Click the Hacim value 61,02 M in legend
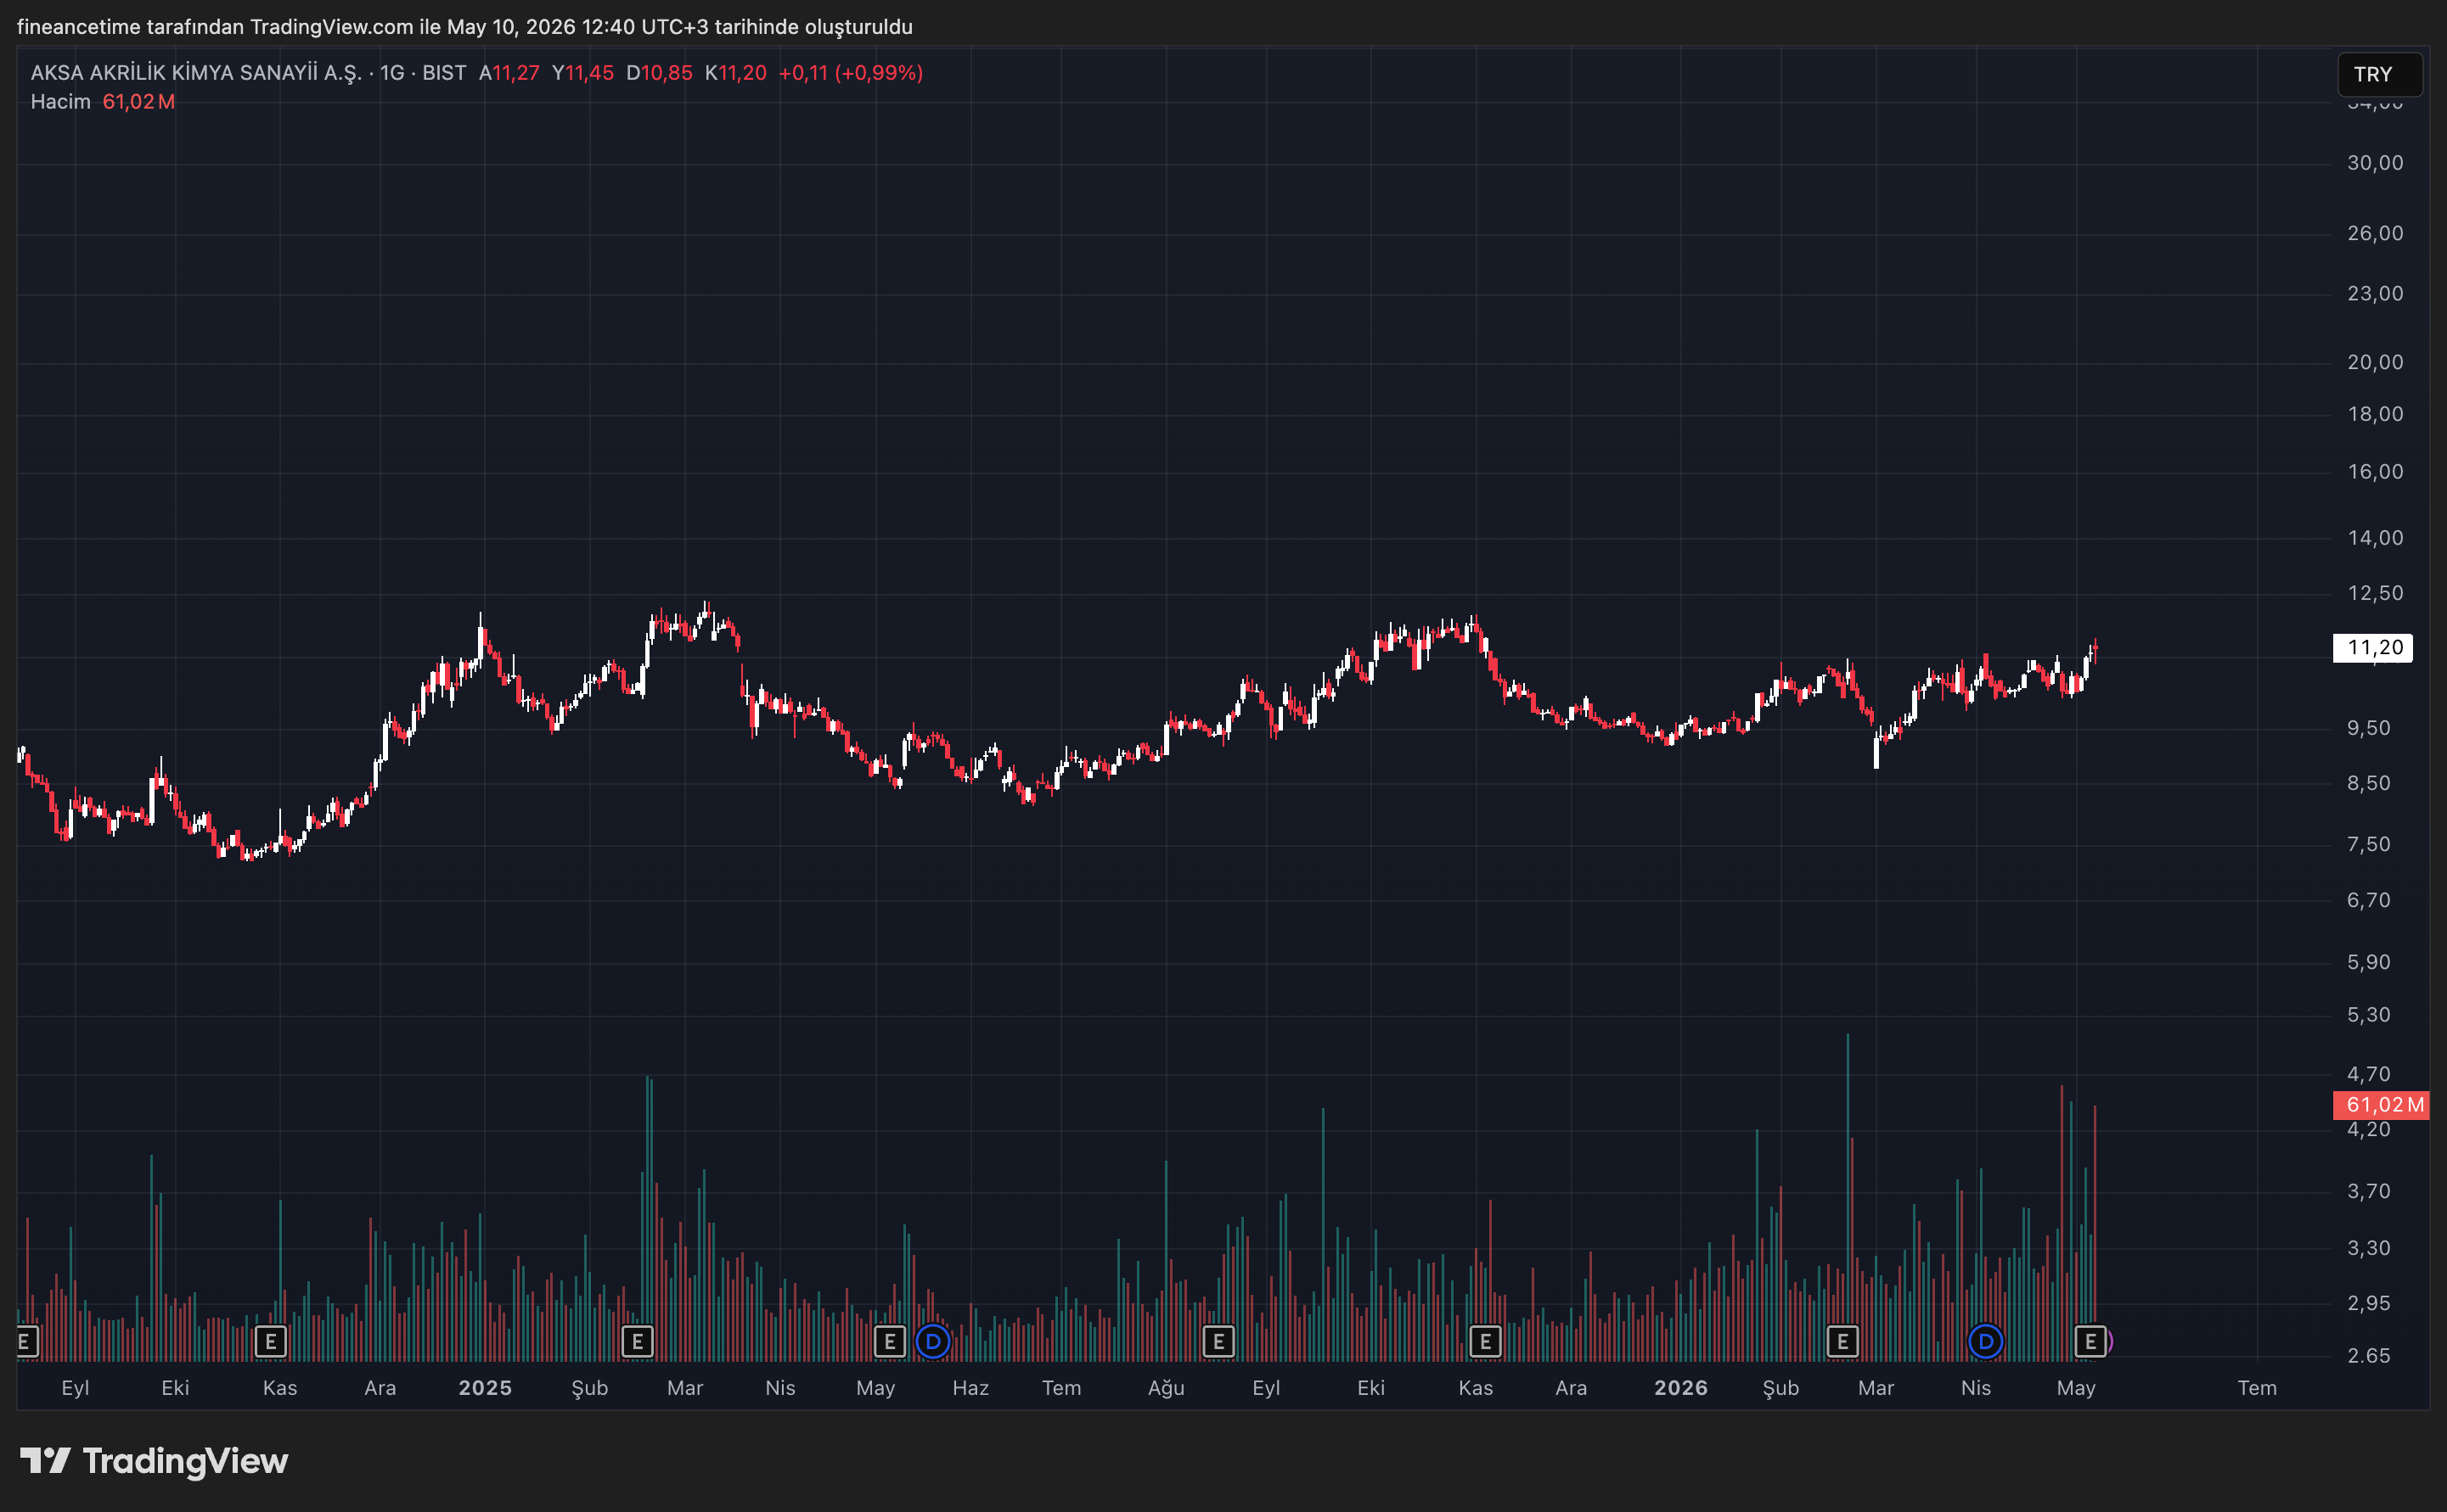Screen dimensions: 2447x1512 click(x=138, y=102)
